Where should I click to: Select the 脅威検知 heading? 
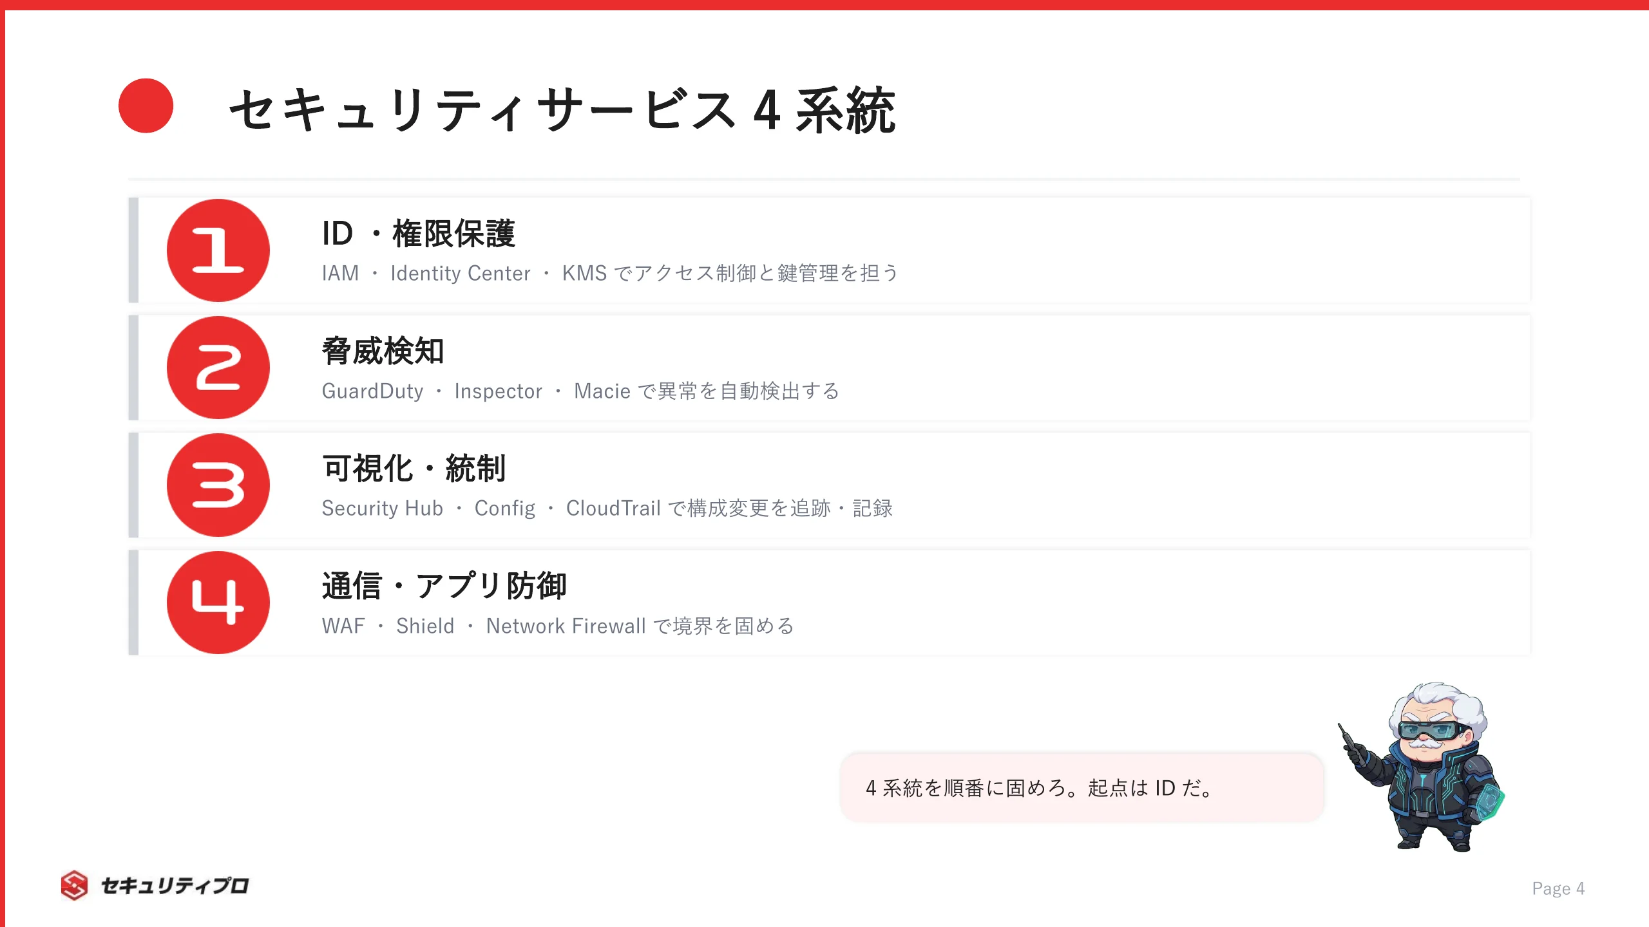click(x=383, y=351)
